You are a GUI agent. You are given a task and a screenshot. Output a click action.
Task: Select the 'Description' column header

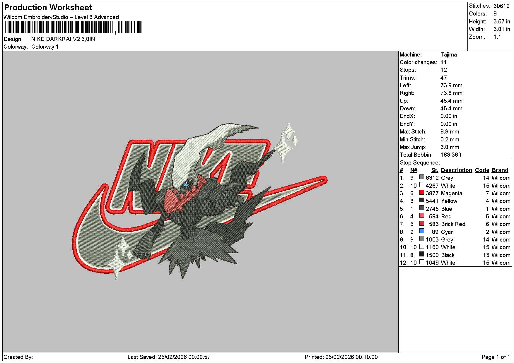(x=457, y=170)
